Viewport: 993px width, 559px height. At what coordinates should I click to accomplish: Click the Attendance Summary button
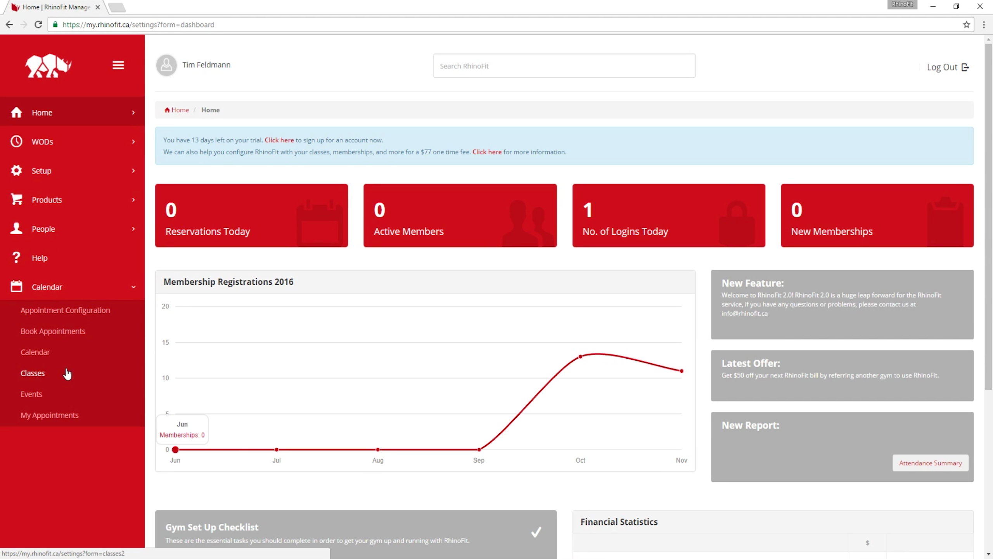click(930, 463)
